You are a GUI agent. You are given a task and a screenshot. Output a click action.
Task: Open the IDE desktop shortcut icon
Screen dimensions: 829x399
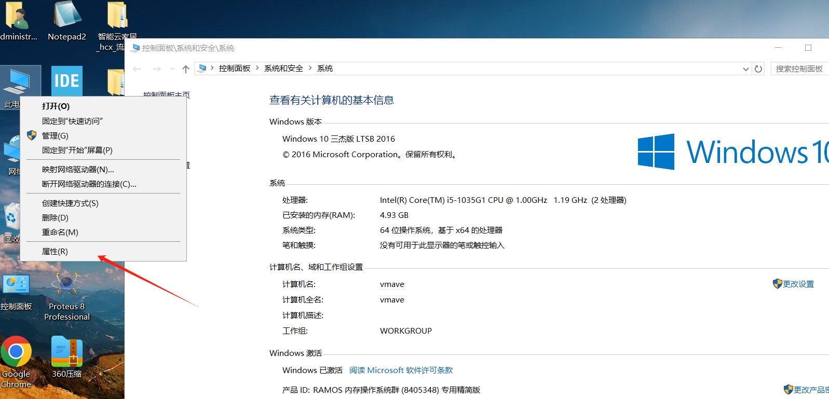click(66, 80)
